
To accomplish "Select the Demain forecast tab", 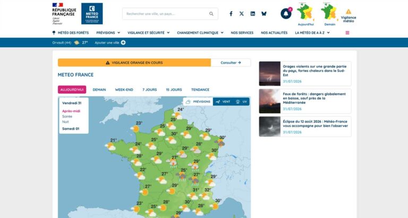I will (x=99, y=90).
